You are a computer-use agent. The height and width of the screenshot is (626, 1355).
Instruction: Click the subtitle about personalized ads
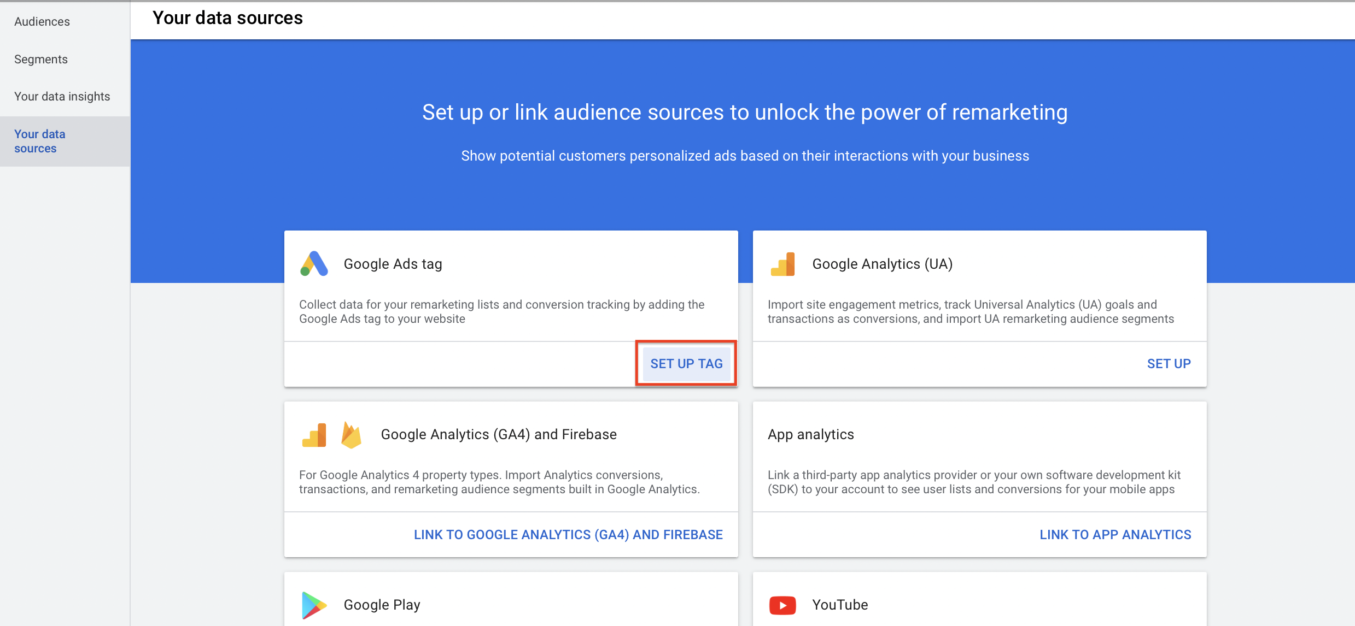[745, 156]
